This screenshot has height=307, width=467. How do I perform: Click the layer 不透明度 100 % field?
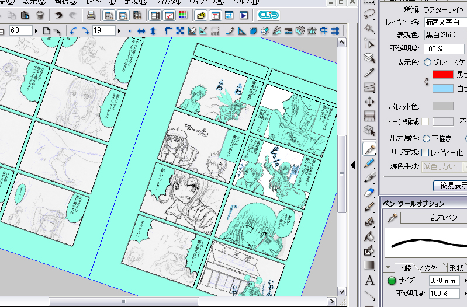click(444, 48)
